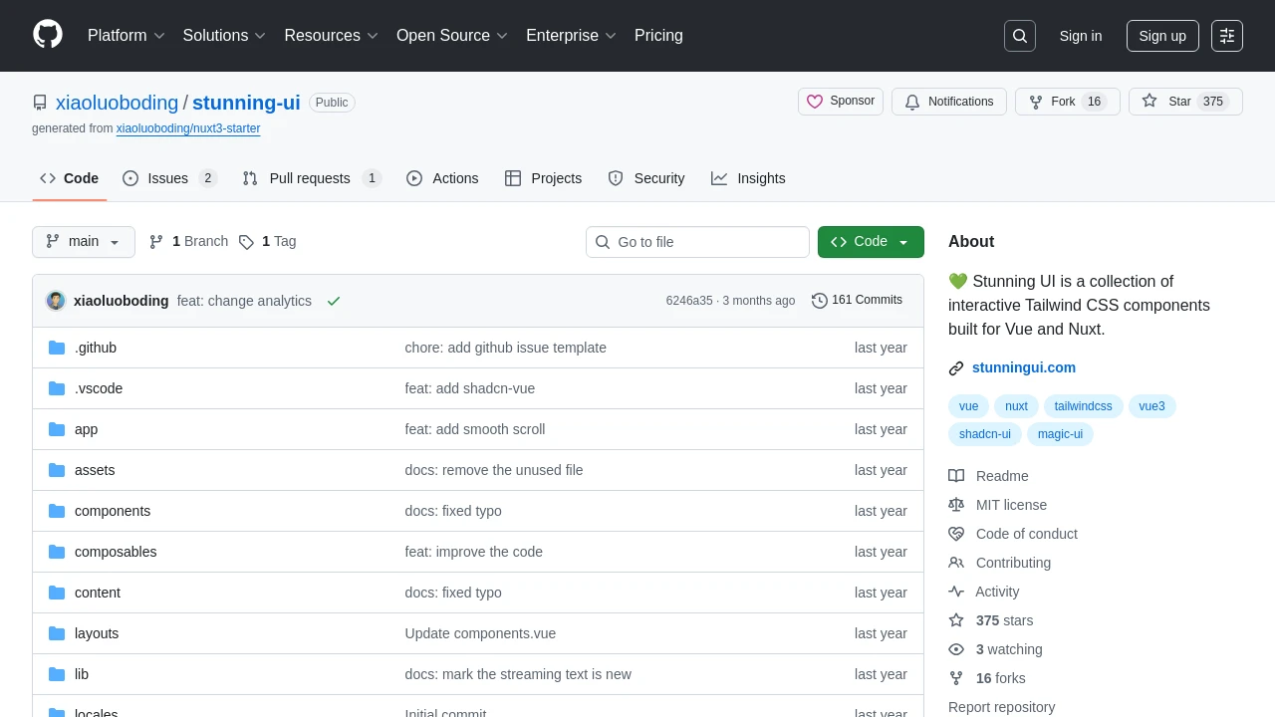
Task: Switch to the Projects tab
Action: [x=543, y=178]
